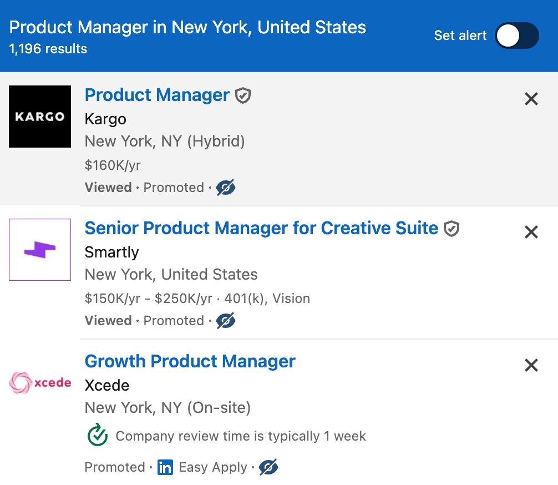Click the LinkedIn logo beside Easy Apply
This screenshot has height=485, width=558.
coord(165,468)
